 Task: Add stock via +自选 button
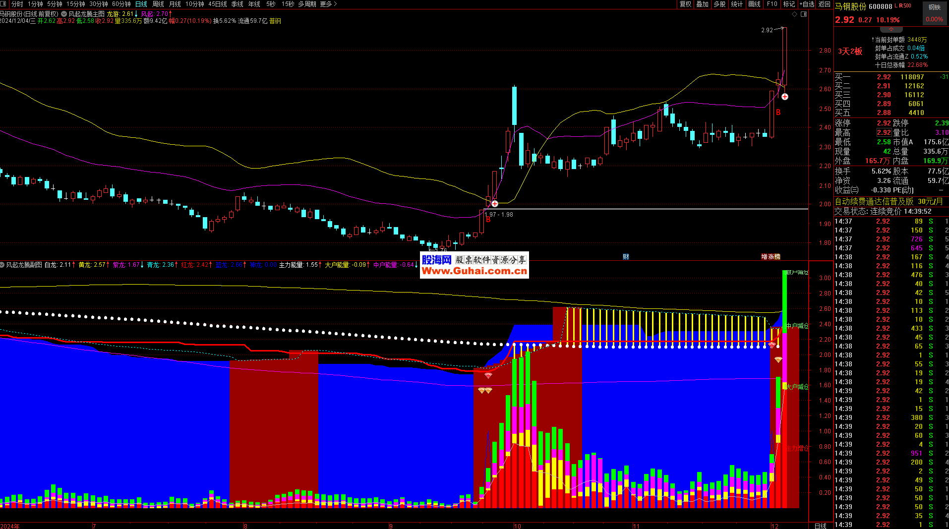point(807,4)
